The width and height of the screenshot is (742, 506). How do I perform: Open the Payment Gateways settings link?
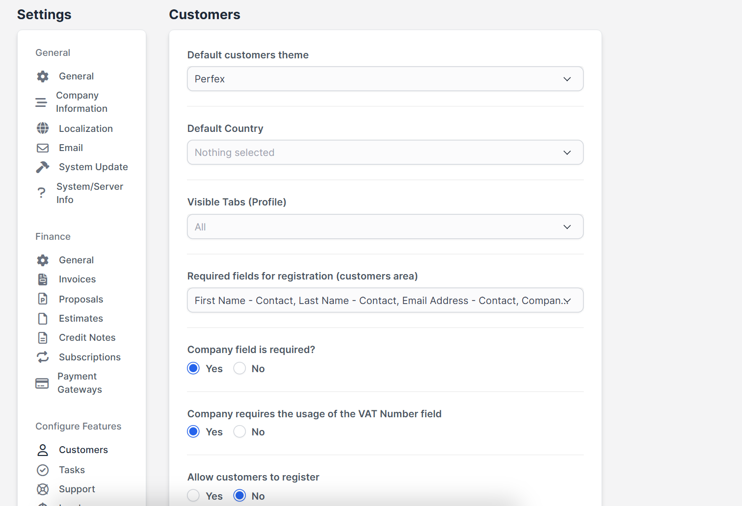(80, 383)
